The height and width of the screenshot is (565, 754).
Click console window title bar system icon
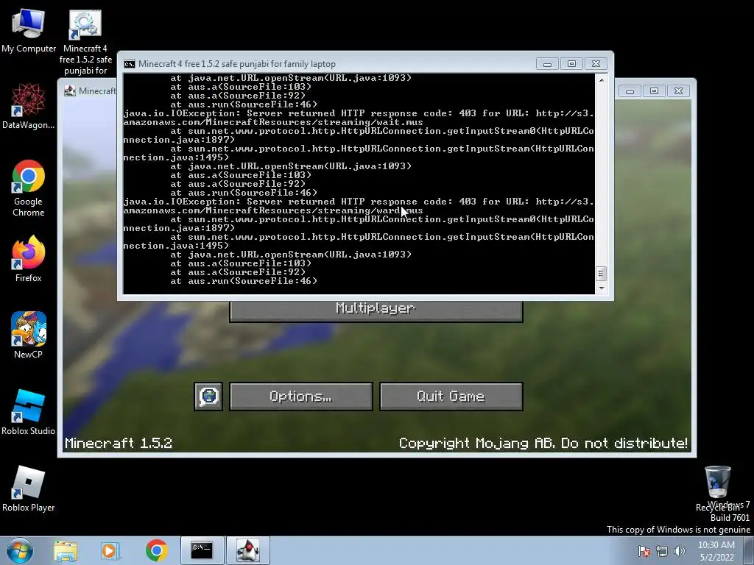pyautogui.click(x=130, y=64)
